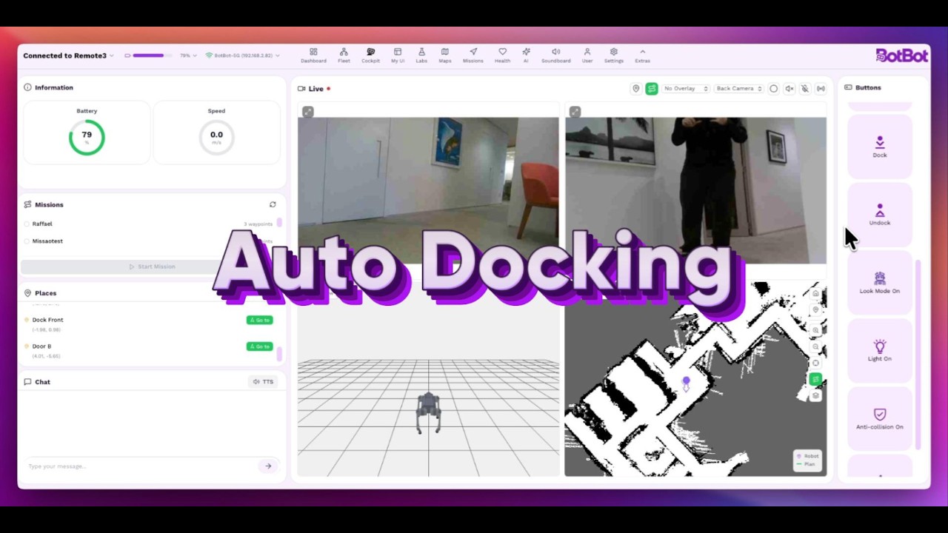
Task: Click the BotBot logo
Action: tap(901, 56)
